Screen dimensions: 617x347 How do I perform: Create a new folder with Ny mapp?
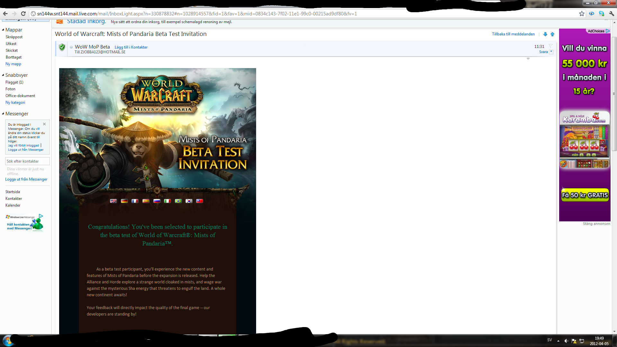coord(13,64)
